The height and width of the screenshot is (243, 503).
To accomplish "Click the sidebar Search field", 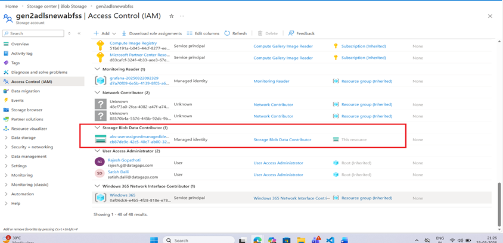I will click(x=33, y=33).
